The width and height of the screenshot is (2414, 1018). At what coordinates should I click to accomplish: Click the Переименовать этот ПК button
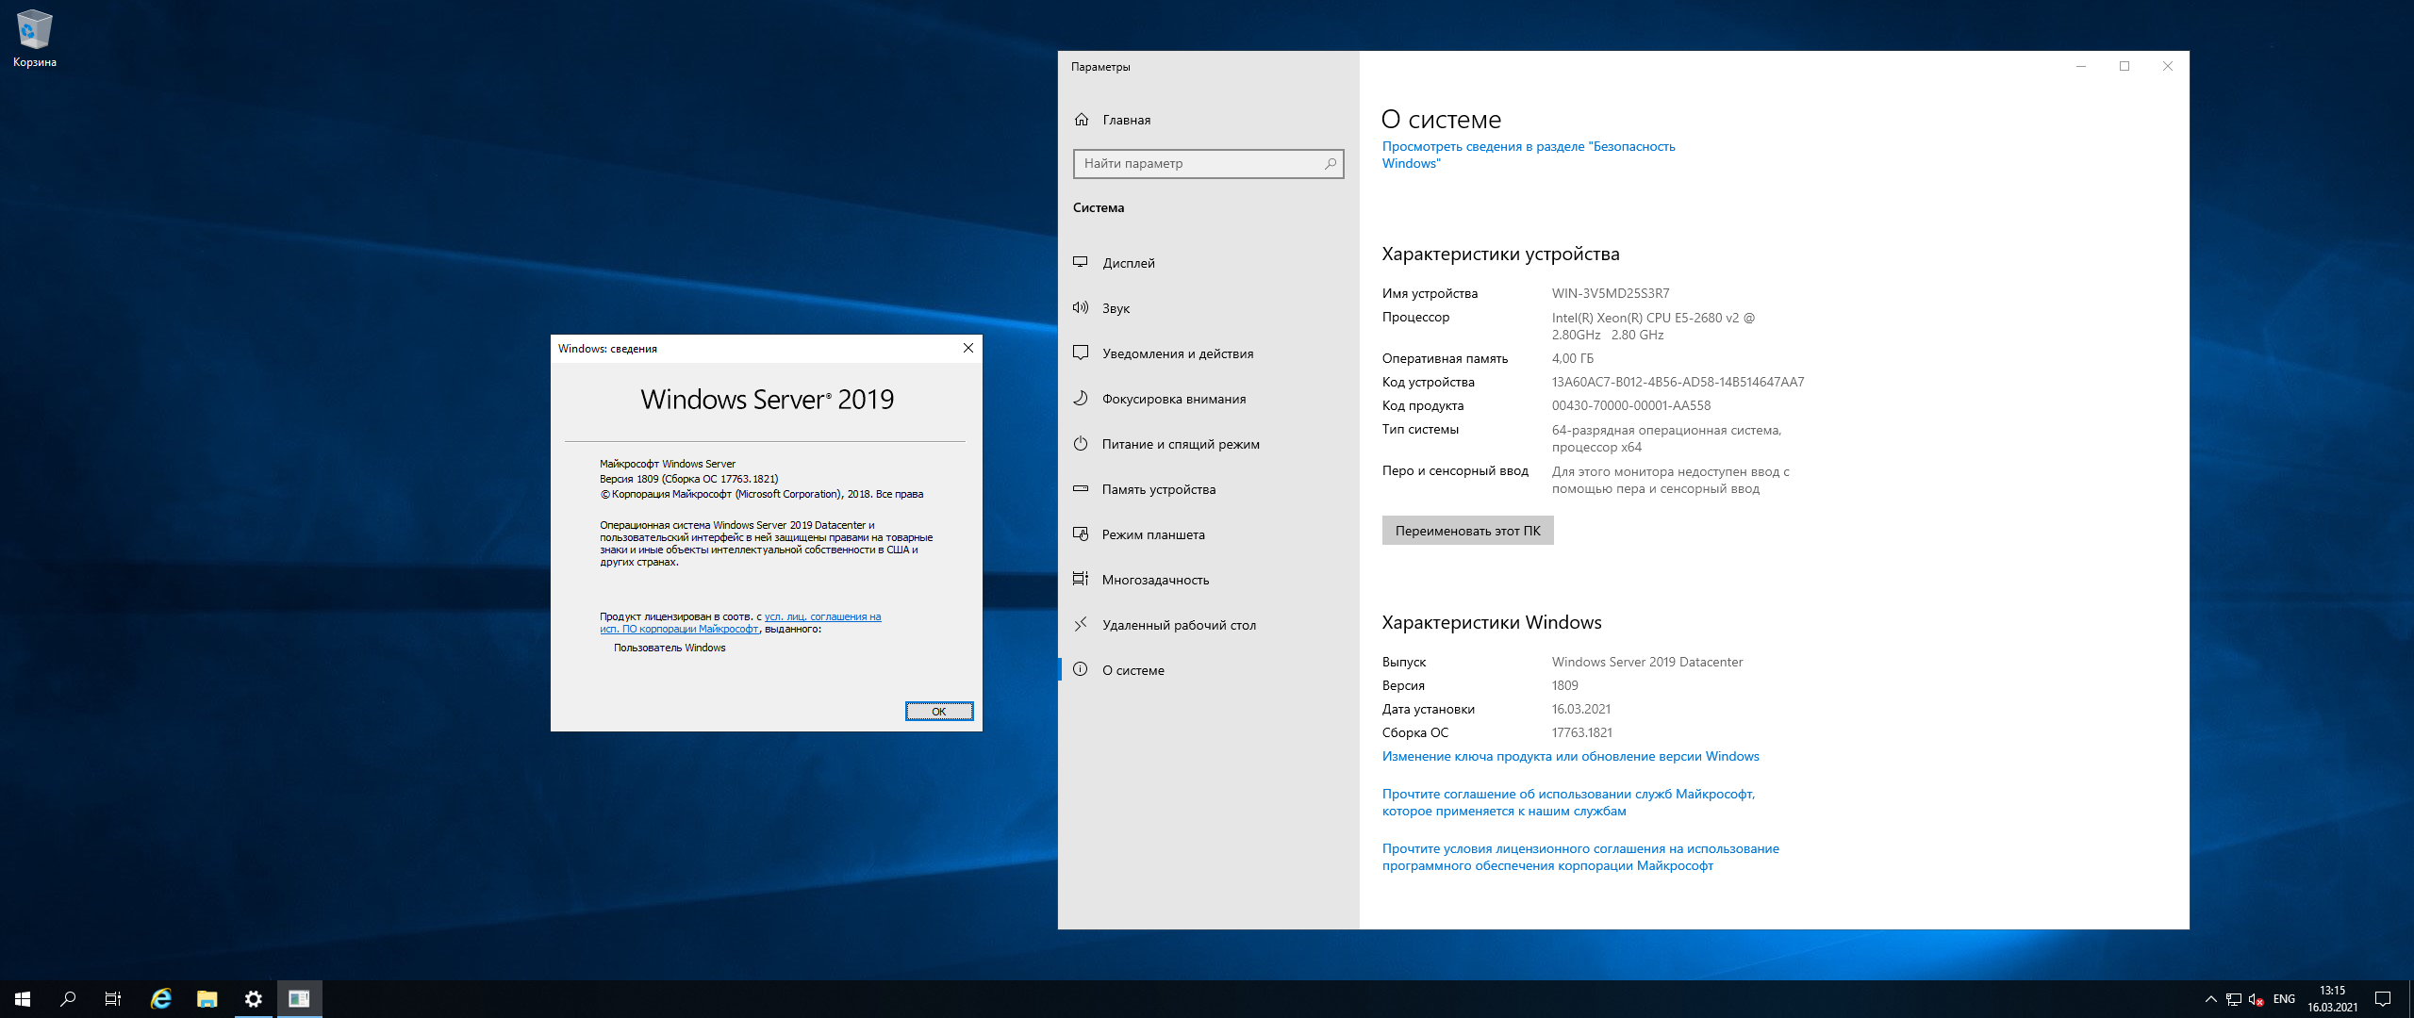tap(1467, 531)
